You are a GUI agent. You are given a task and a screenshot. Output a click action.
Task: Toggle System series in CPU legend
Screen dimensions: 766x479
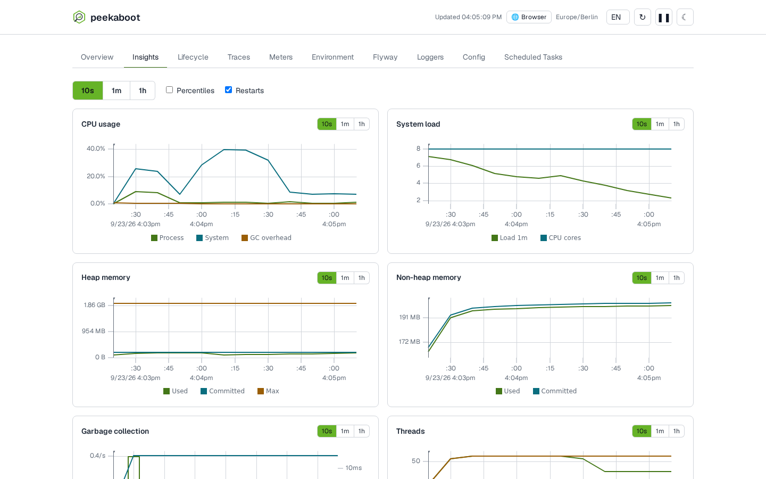[x=213, y=238]
